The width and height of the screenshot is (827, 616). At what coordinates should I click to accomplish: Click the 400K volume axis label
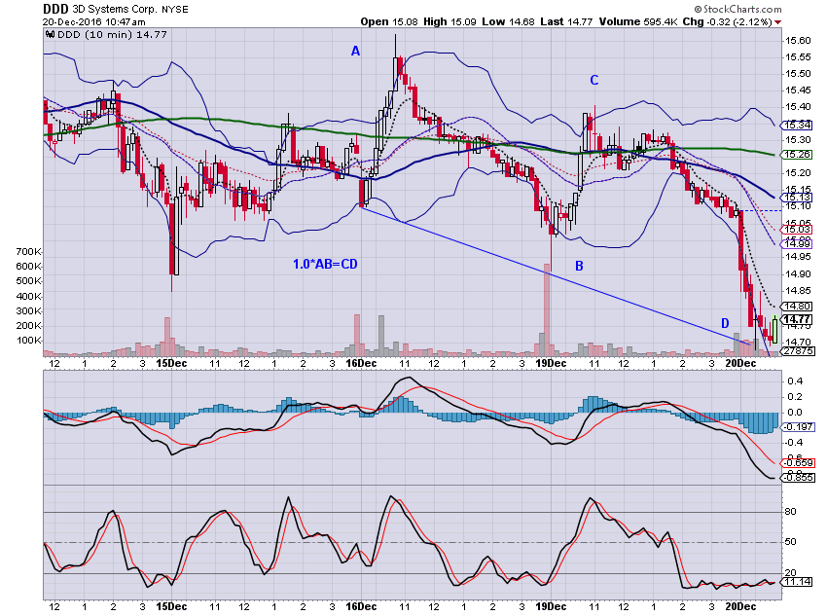(28, 296)
